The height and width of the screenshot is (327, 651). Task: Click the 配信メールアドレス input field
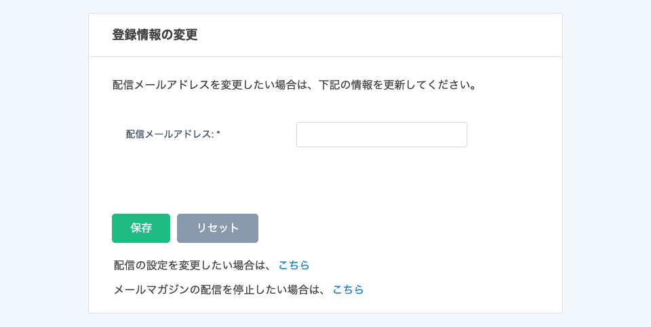click(x=381, y=134)
